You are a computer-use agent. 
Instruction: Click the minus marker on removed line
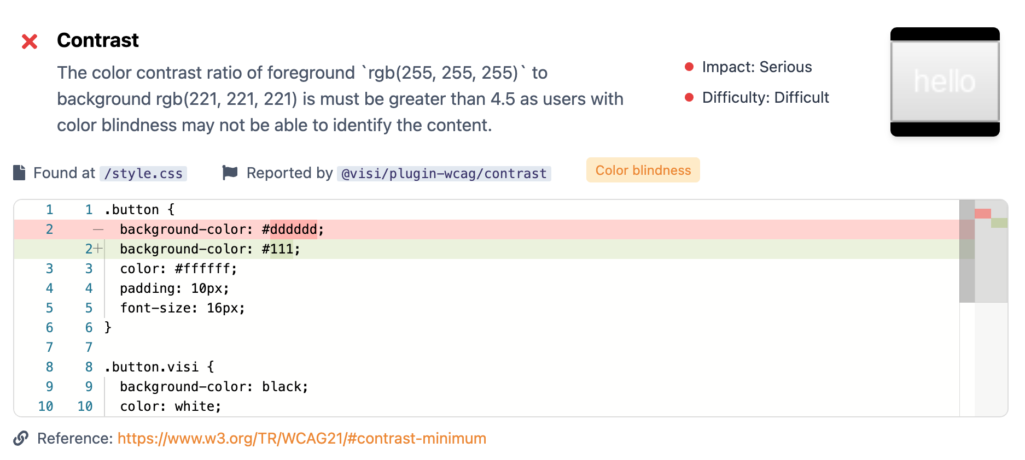pyautogui.click(x=98, y=229)
